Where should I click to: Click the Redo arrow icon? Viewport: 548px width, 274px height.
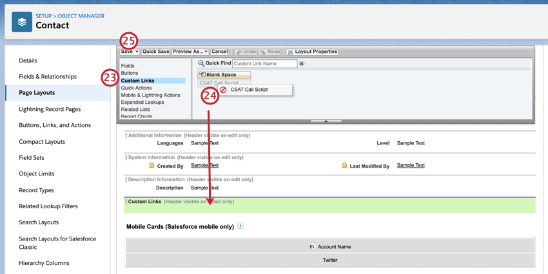pyautogui.click(x=263, y=52)
